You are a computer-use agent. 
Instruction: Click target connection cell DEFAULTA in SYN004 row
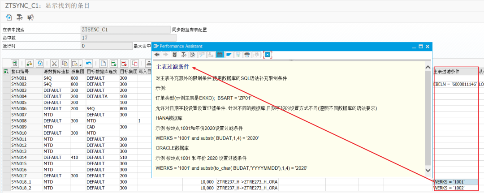[x=102, y=97]
